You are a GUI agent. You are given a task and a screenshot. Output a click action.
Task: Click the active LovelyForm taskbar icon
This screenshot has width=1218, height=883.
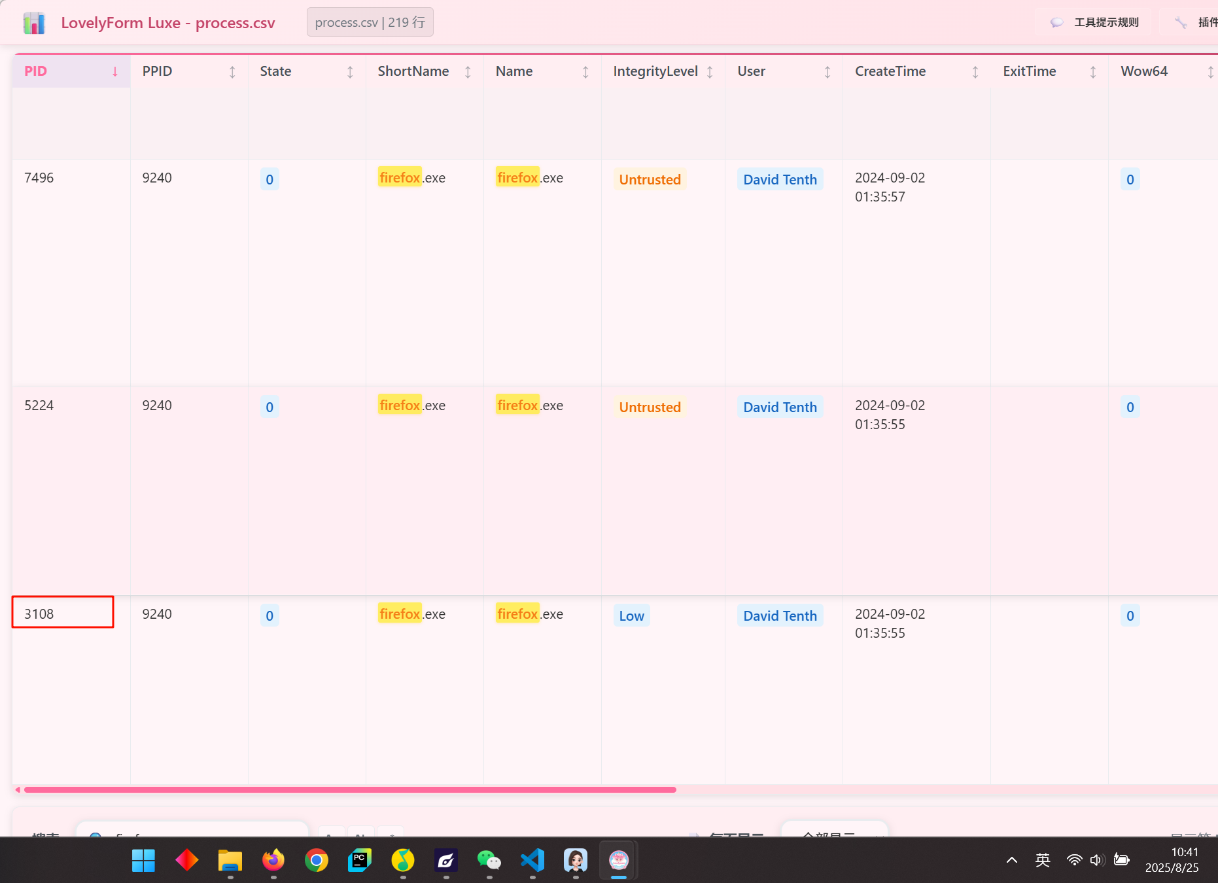tap(619, 860)
